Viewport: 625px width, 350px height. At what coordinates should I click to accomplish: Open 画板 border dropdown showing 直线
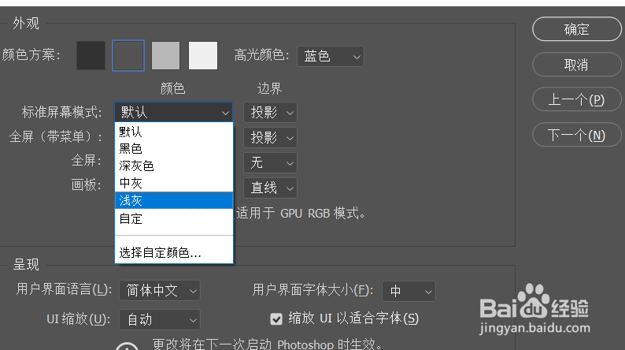270,188
